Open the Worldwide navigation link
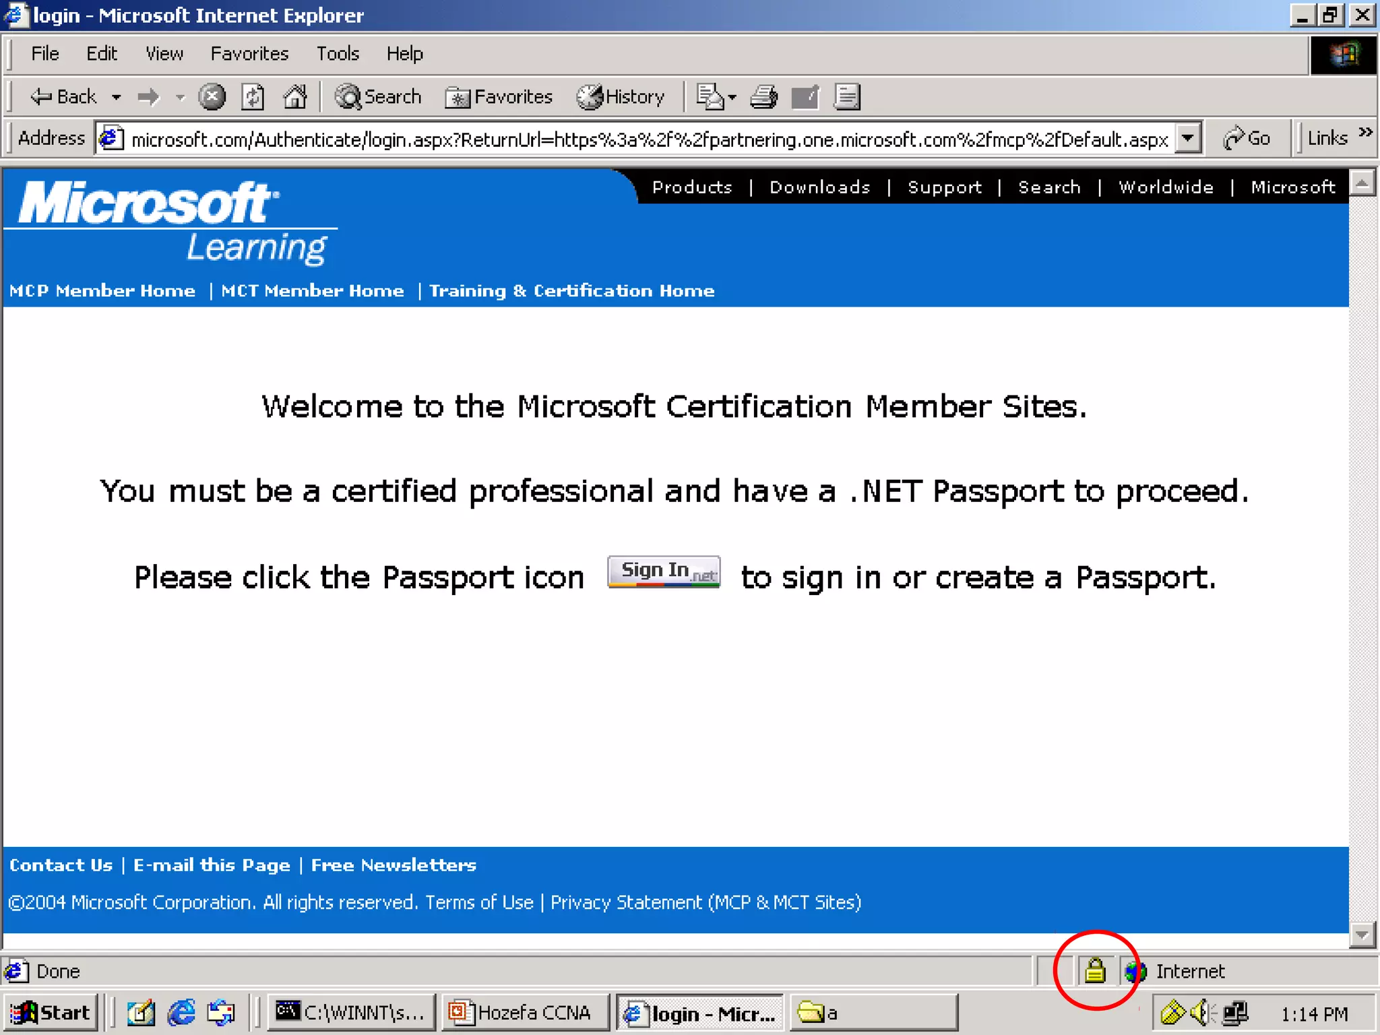This screenshot has width=1380, height=1035. (1166, 187)
